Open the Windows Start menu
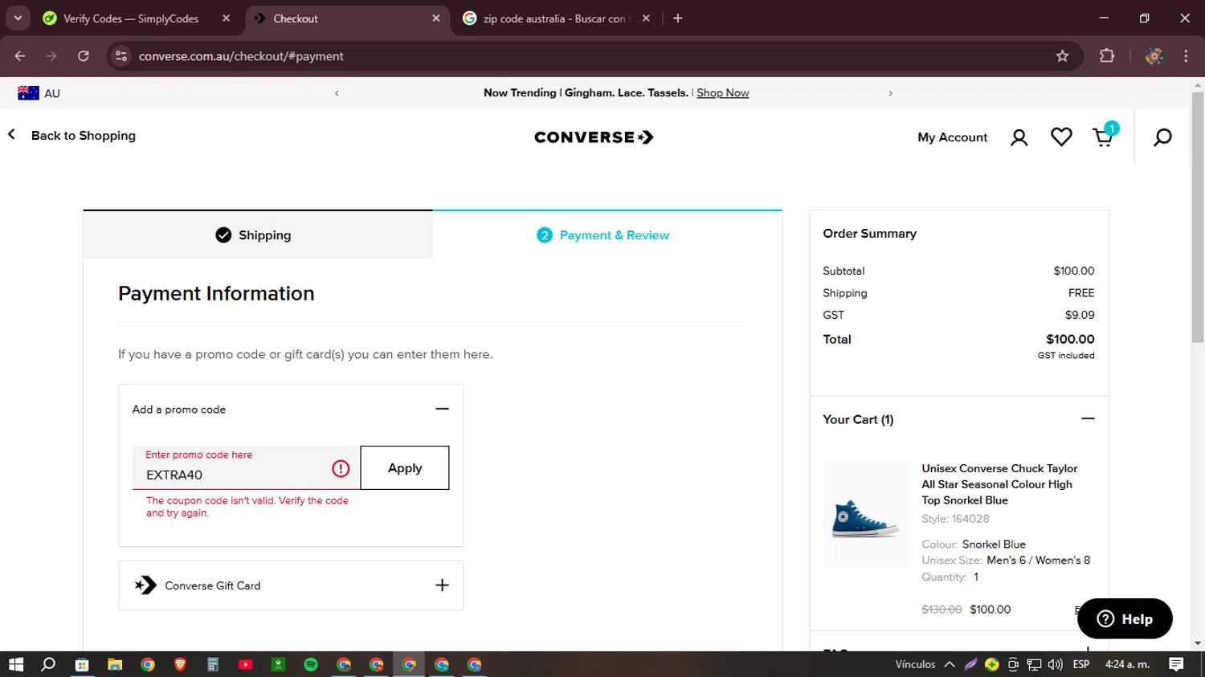Image resolution: width=1205 pixels, height=677 pixels. [16, 664]
